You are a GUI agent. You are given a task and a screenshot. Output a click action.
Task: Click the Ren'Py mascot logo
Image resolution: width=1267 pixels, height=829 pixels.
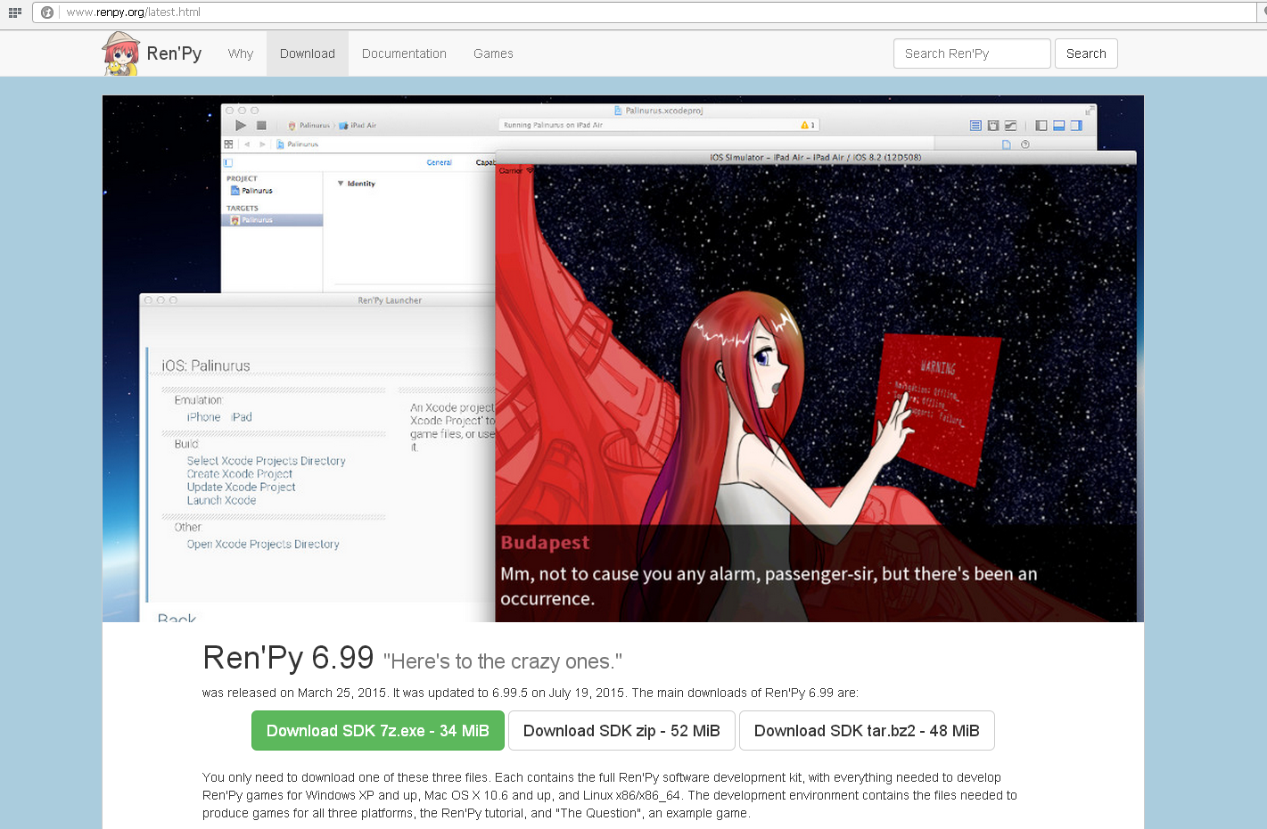coord(120,53)
